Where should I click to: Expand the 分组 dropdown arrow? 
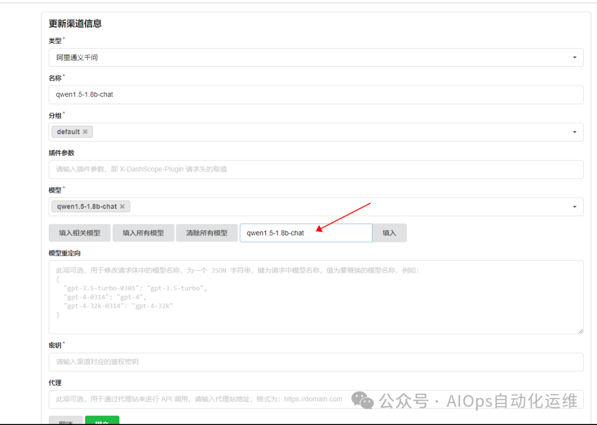[574, 132]
